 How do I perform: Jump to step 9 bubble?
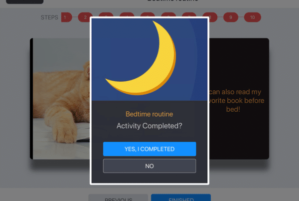pyautogui.click(x=231, y=17)
